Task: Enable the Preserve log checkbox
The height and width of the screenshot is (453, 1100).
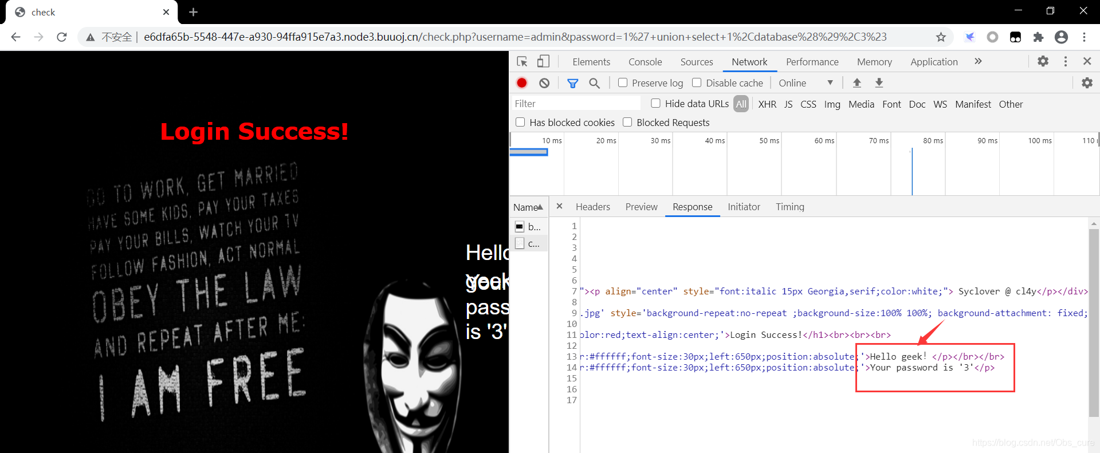Action: [623, 82]
